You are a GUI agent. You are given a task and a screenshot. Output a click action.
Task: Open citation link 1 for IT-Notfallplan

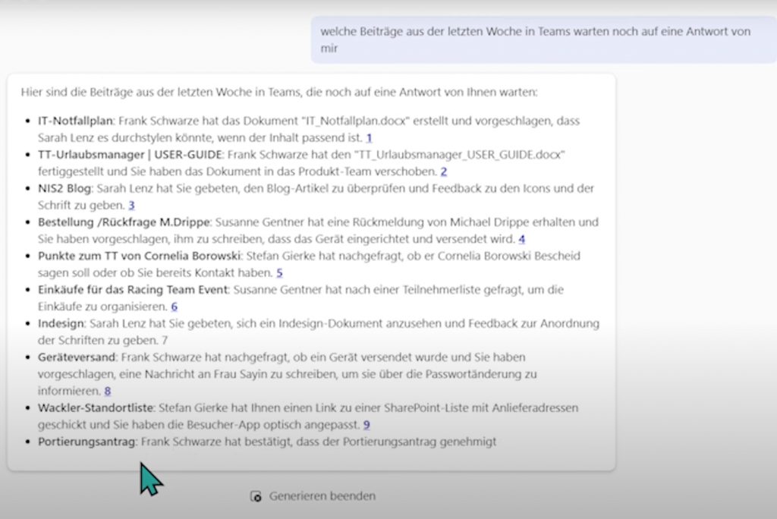[x=370, y=138]
